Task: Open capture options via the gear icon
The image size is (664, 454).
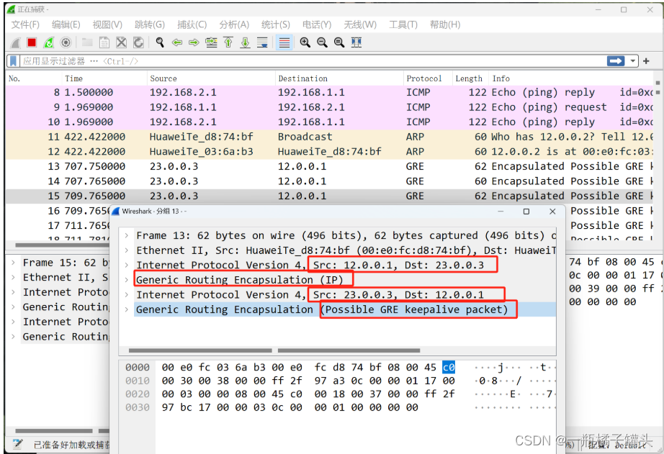Action: coord(65,42)
